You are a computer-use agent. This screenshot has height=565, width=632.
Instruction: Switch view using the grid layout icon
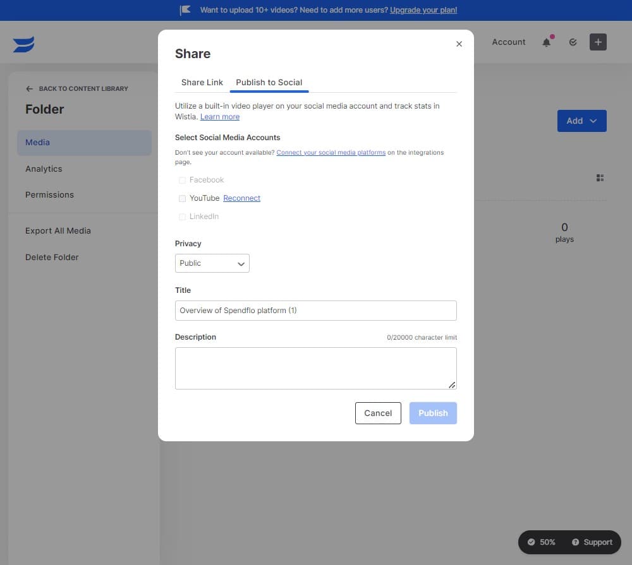(x=600, y=177)
